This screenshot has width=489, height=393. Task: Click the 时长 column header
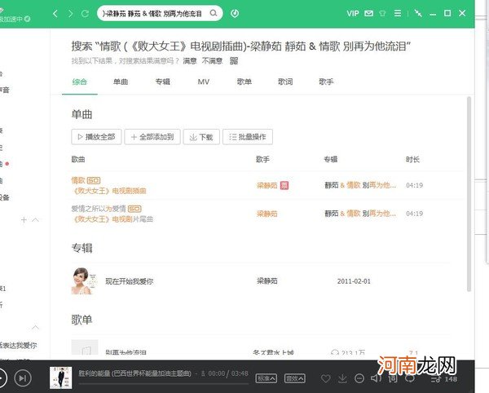point(412,159)
